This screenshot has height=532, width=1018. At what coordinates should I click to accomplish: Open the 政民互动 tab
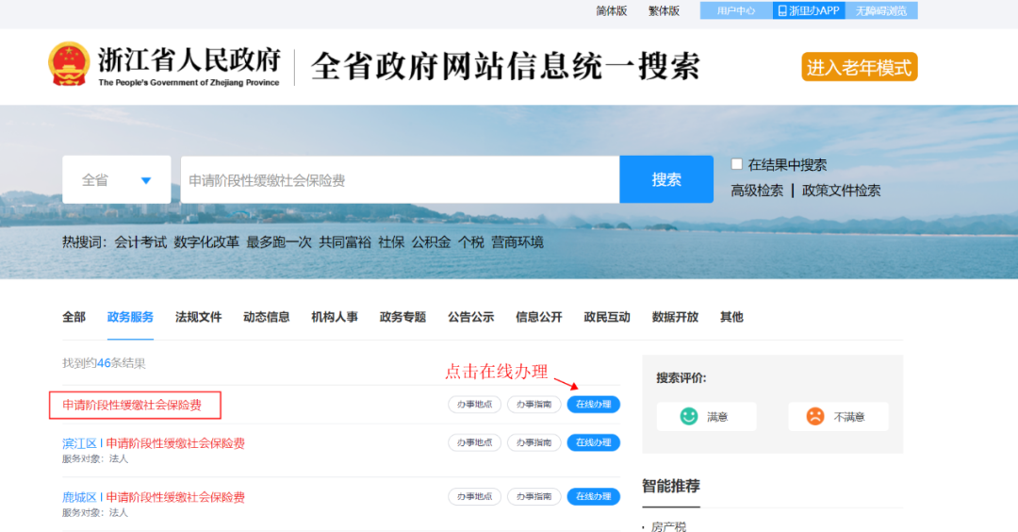pos(607,317)
